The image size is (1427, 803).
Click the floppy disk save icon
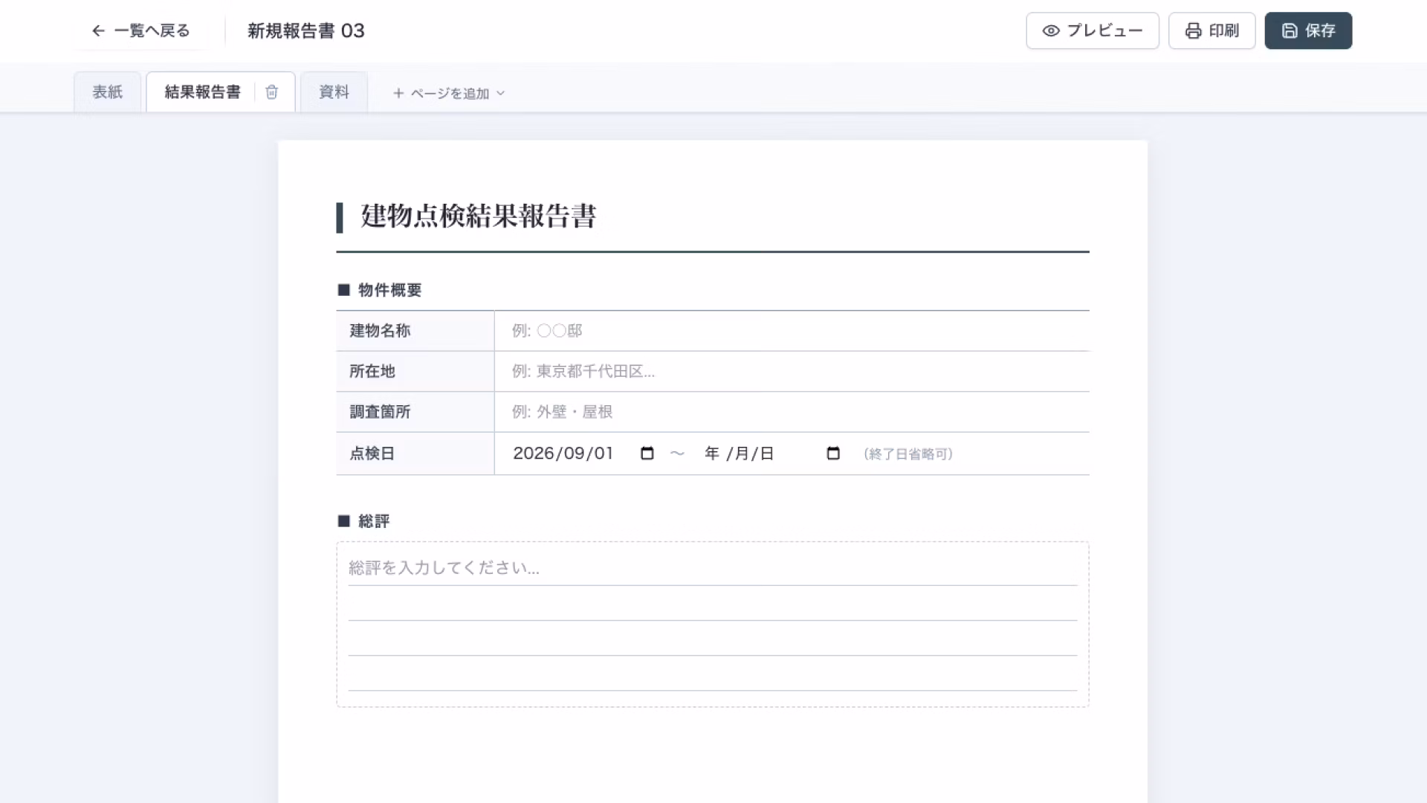tap(1290, 30)
